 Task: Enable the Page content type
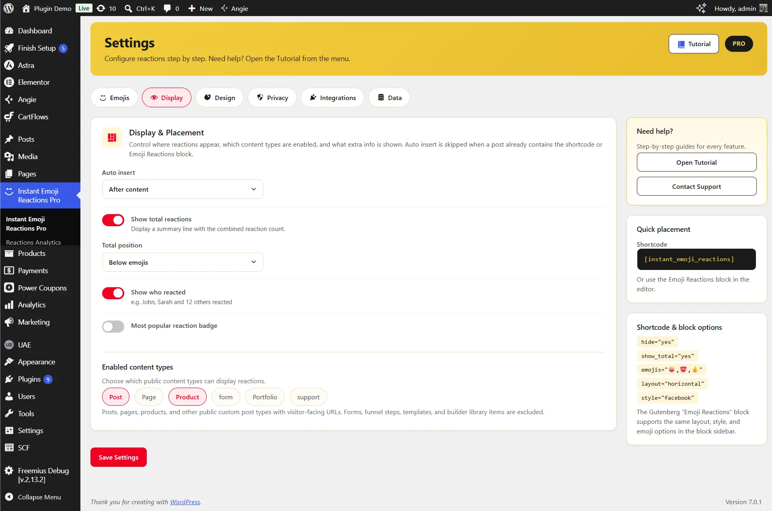click(x=149, y=397)
